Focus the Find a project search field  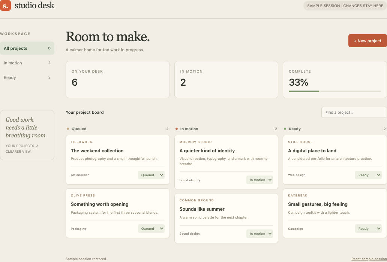pyautogui.click(x=354, y=112)
